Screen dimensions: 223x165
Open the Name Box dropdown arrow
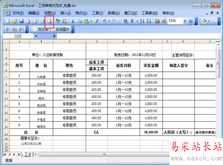(x=36, y=36)
